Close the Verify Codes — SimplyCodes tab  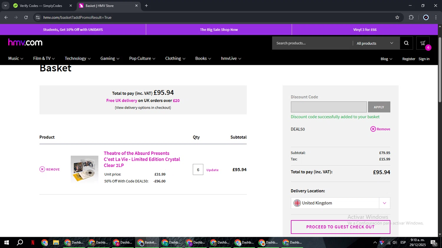point(71,6)
